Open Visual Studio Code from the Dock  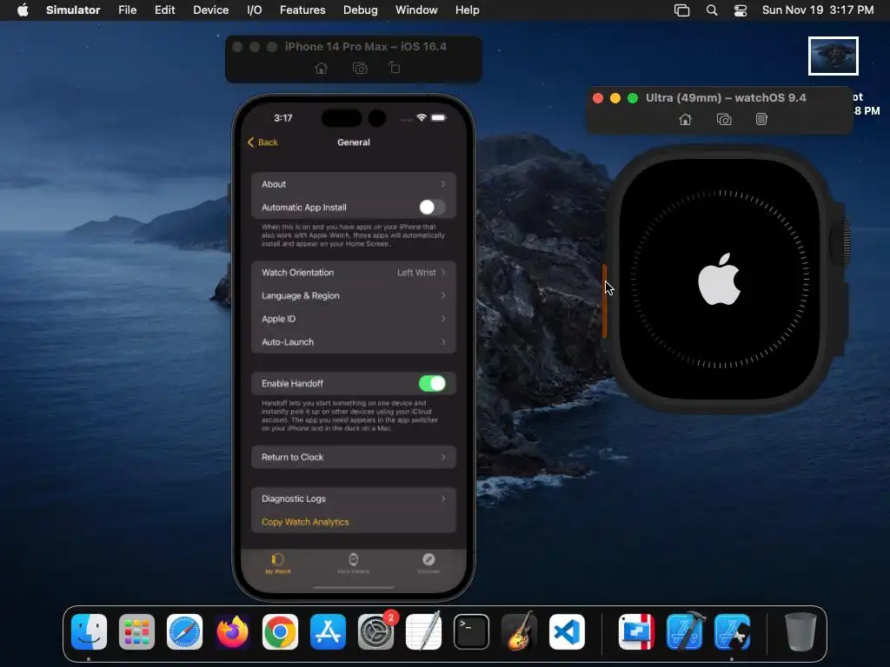(x=567, y=631)
